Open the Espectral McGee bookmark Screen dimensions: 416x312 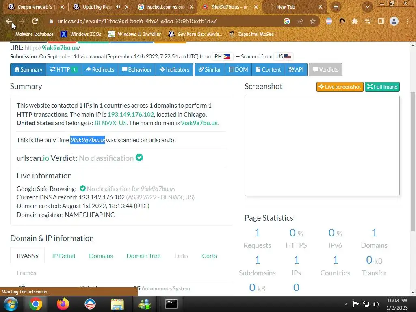coord(251,34)
